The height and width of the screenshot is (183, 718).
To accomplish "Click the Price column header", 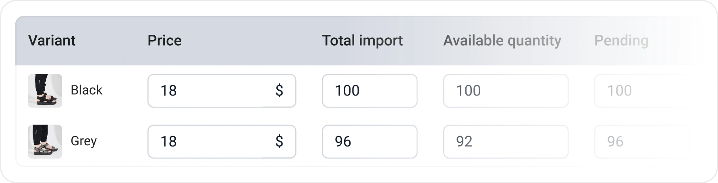I will (x=164, y=41).
